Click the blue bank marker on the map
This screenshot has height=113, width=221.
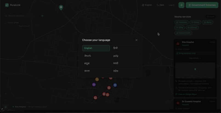click(x=115, y=85)
